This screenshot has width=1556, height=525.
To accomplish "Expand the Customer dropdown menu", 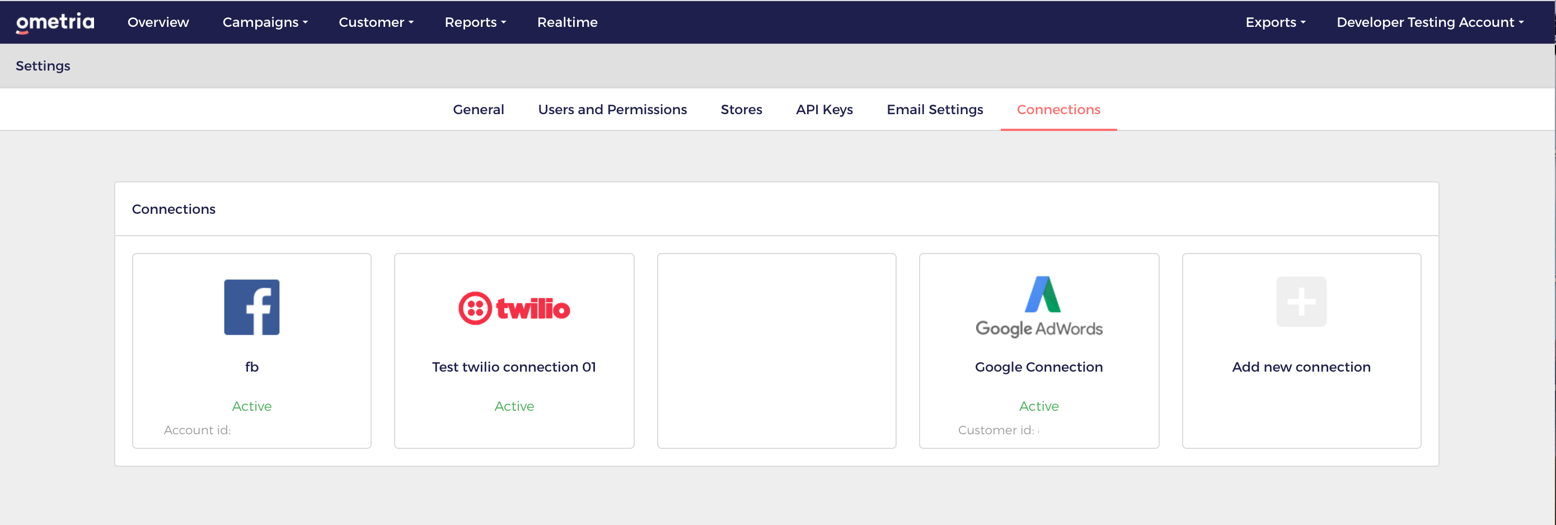I will click(x=376, y=22).
